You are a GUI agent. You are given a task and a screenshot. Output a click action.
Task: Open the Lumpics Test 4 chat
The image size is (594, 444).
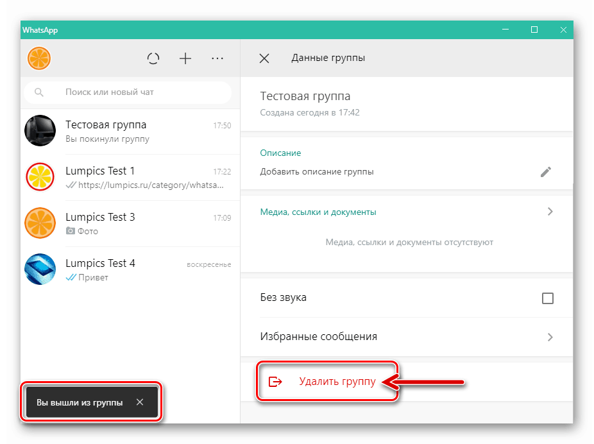click(130, 269)
